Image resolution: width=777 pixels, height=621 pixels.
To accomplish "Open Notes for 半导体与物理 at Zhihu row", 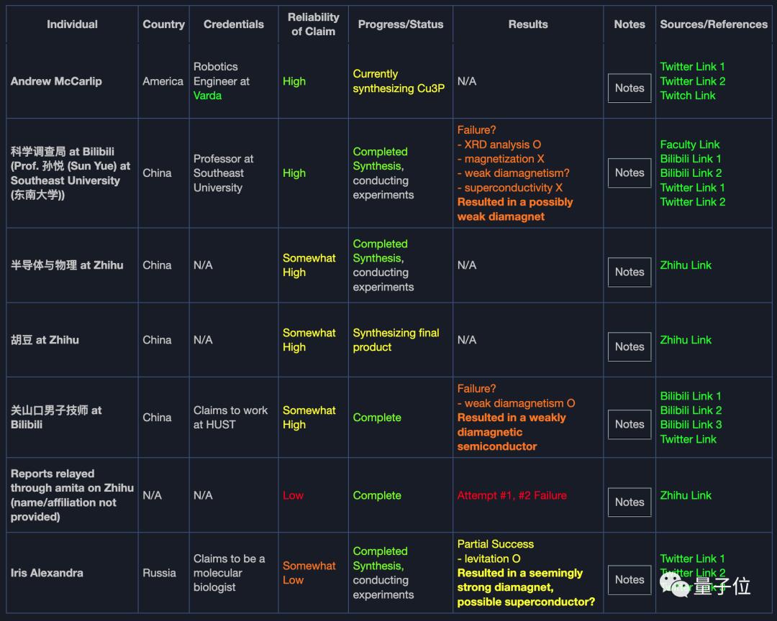I will 629,272.
